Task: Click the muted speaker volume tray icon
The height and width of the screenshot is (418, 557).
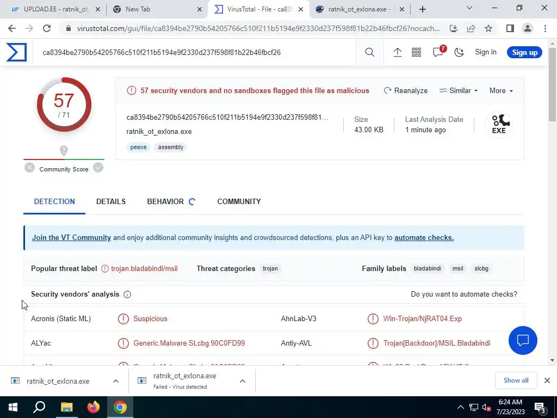Action: 486,407
